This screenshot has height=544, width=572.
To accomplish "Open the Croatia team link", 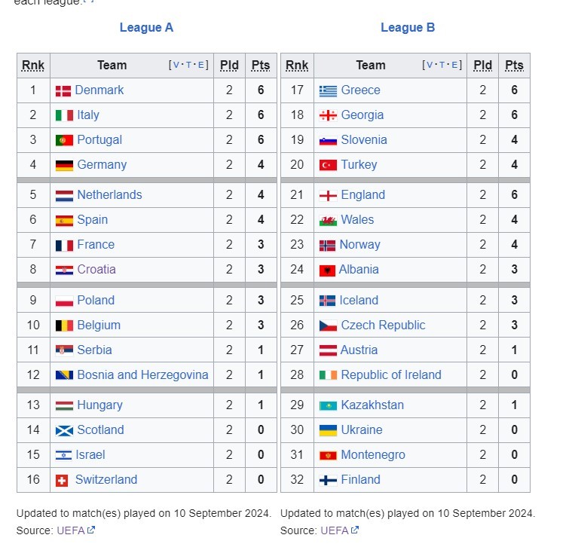I will [x=96, y=270].
